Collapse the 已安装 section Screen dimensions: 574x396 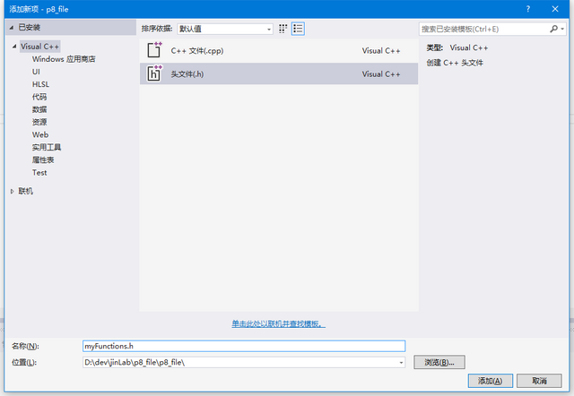[12, 28]
